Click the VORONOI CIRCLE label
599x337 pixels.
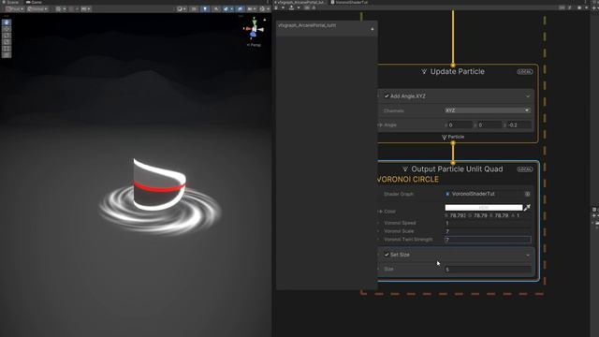408,180
